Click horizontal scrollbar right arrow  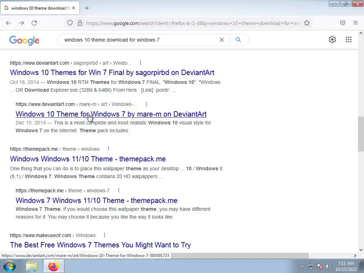click(355, 256)
